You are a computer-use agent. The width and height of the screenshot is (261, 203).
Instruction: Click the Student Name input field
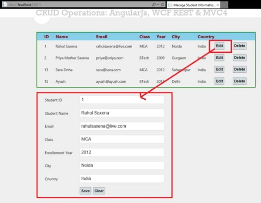click(x=122, y=113)
